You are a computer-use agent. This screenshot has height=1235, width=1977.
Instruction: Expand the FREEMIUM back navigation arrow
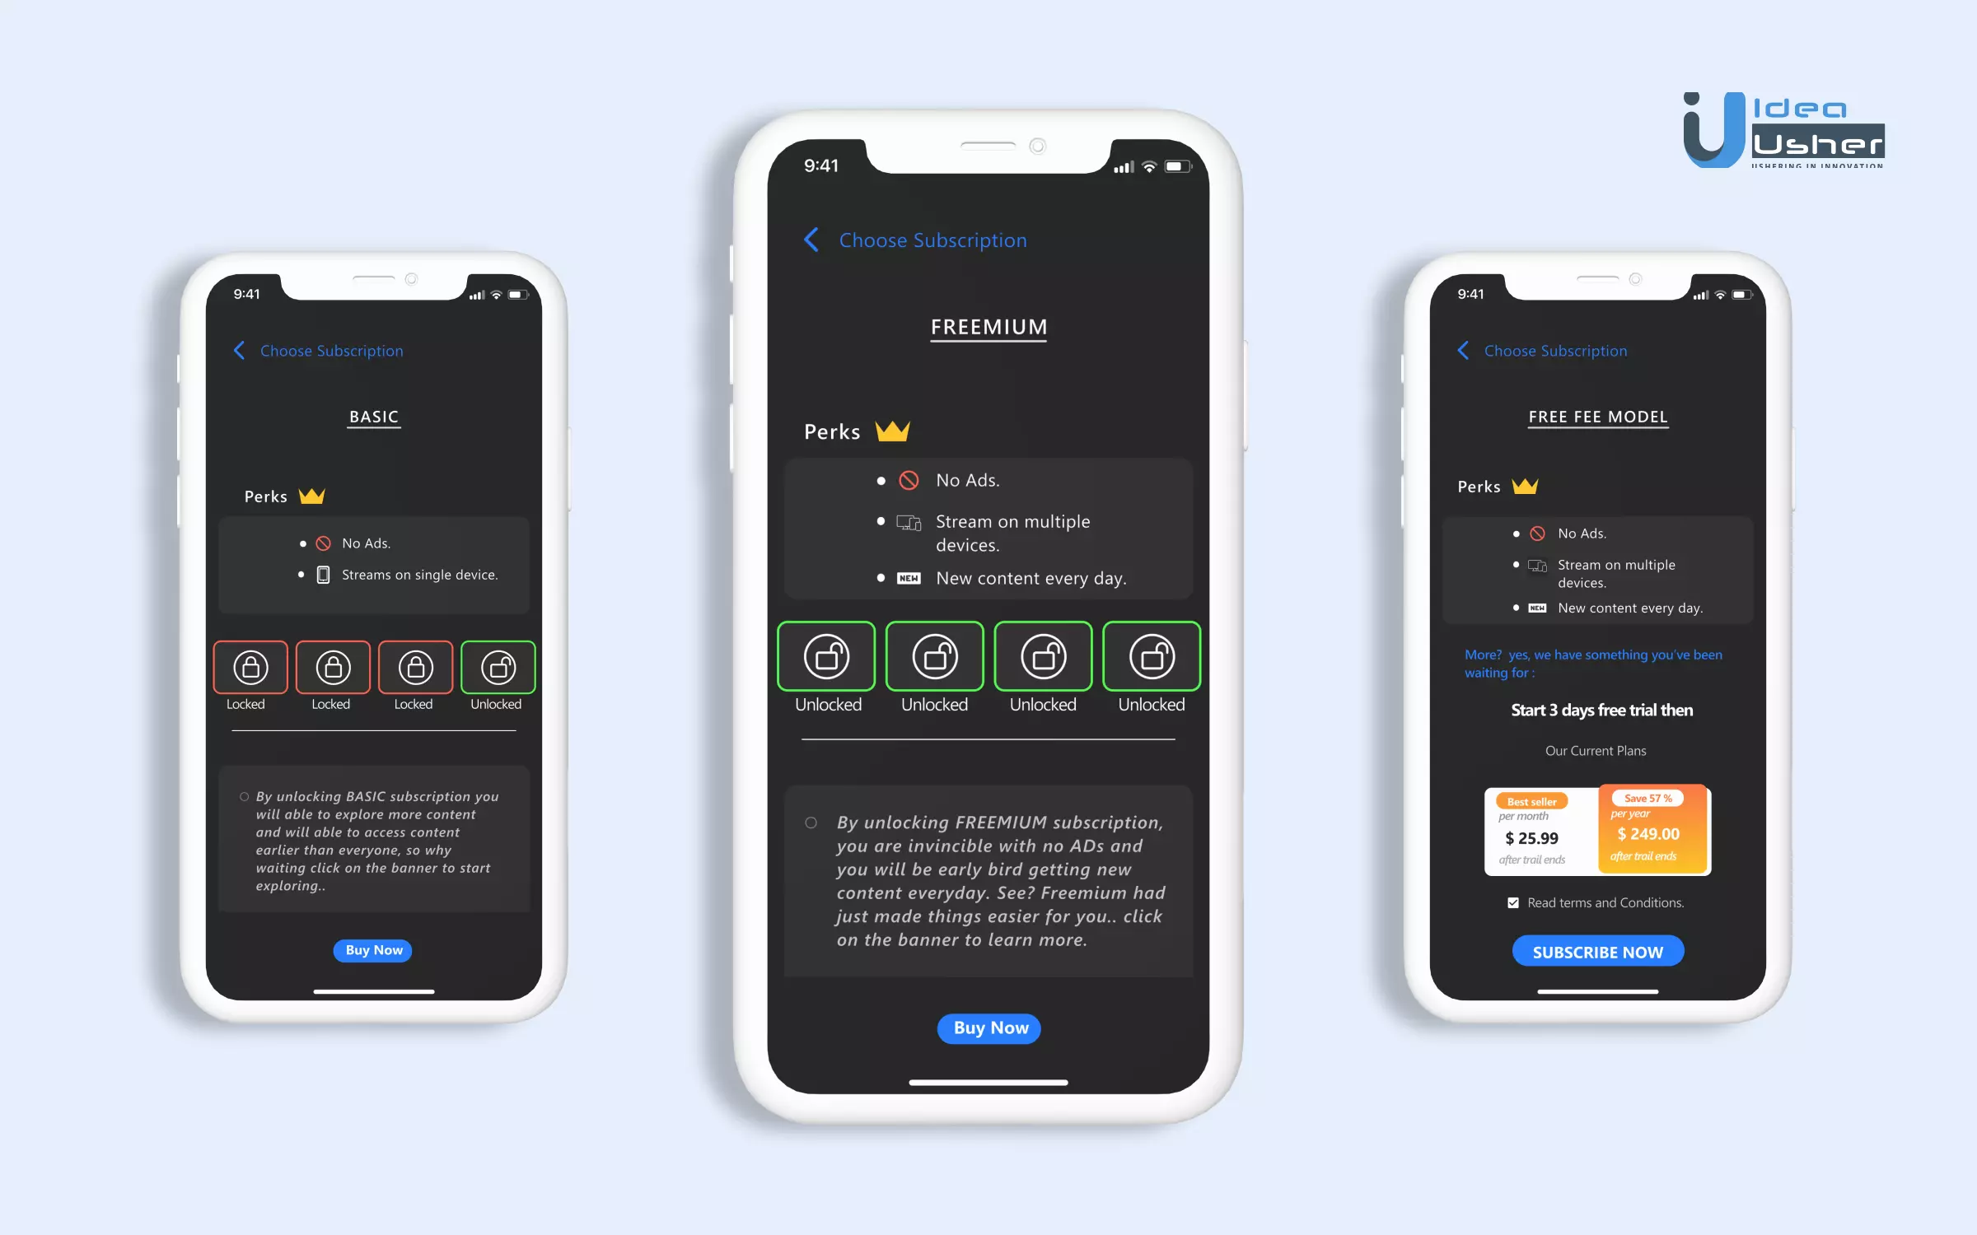point(811,238)
